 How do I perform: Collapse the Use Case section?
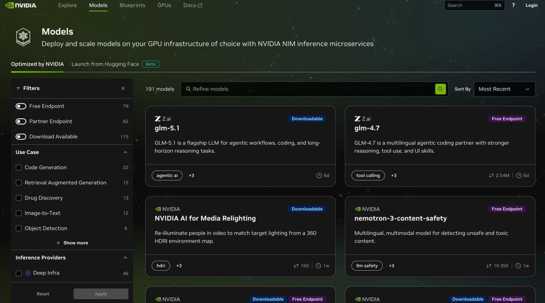click(x=125, y=152)
